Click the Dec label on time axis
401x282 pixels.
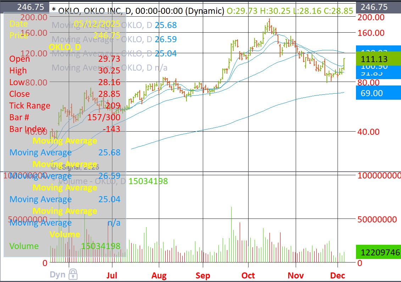point(338,275)
